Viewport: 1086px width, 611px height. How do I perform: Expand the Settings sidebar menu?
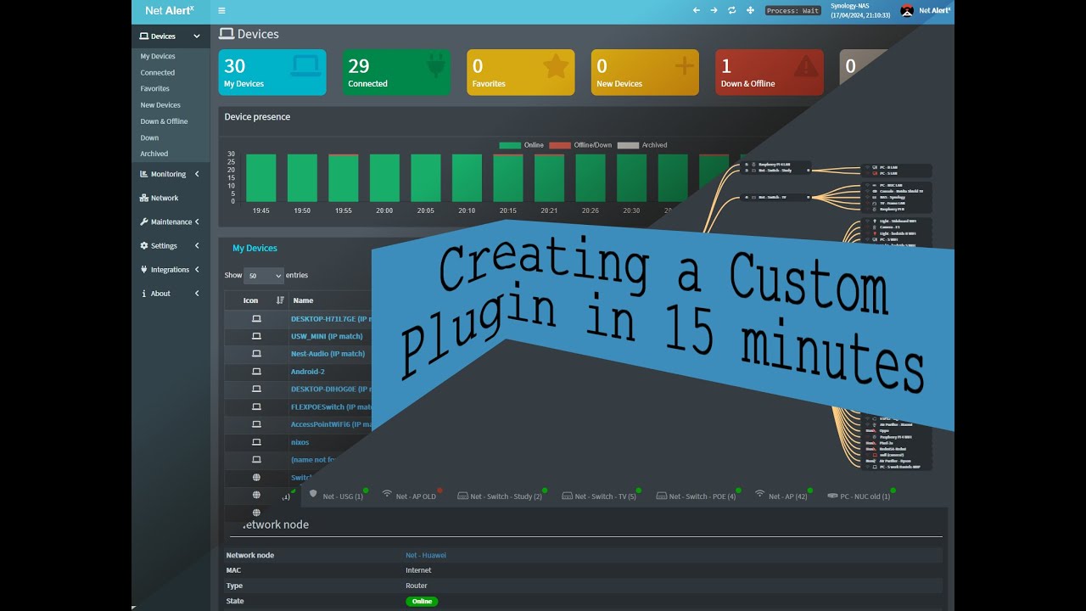tap(171, 245)
